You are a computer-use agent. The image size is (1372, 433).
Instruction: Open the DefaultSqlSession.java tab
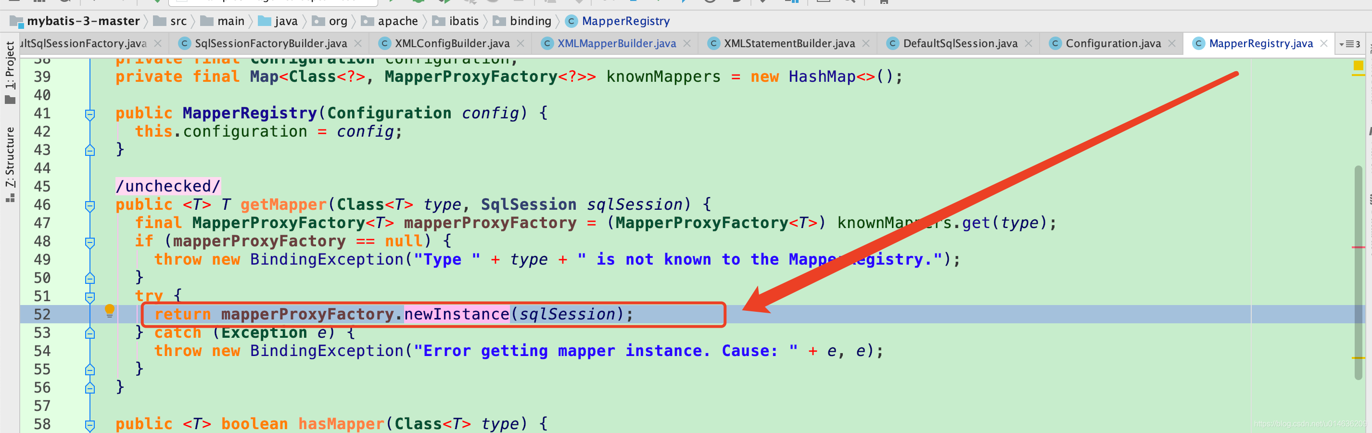pos(960,44)
